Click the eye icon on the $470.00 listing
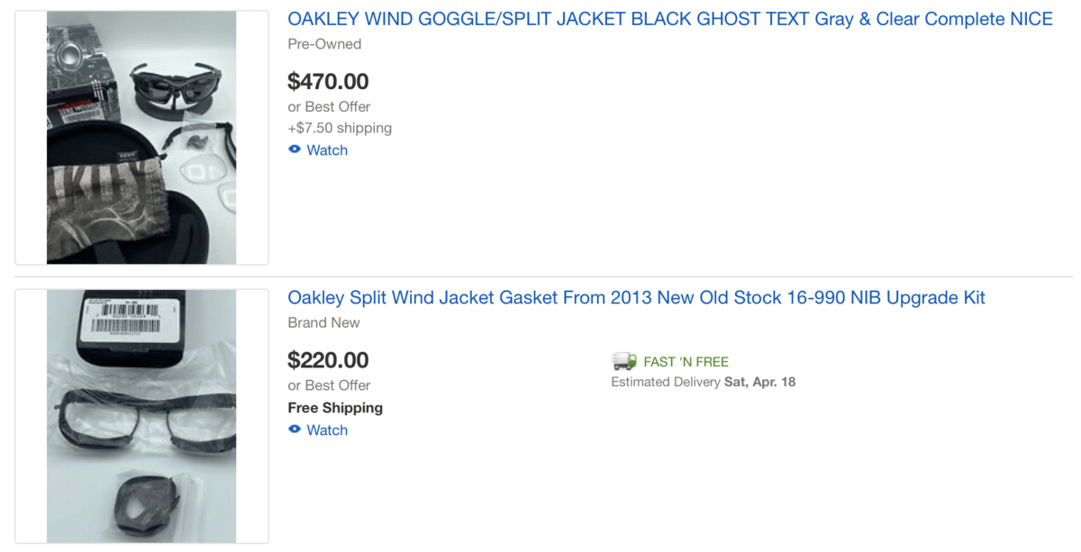 [295, 149]
